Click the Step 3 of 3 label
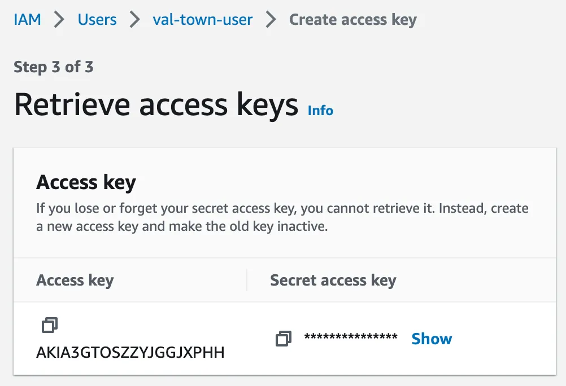 coord(54,67)
